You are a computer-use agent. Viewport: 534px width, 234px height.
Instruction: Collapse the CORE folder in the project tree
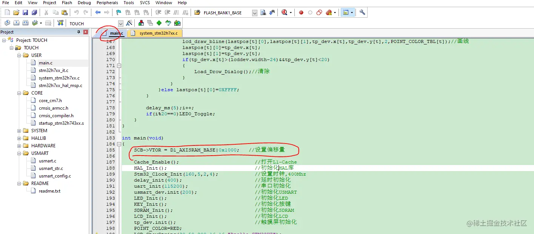point(19,93)
